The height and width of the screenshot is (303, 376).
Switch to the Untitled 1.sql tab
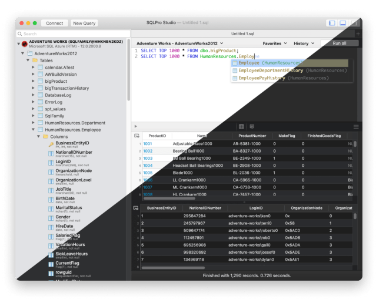[x=242, y=33]
